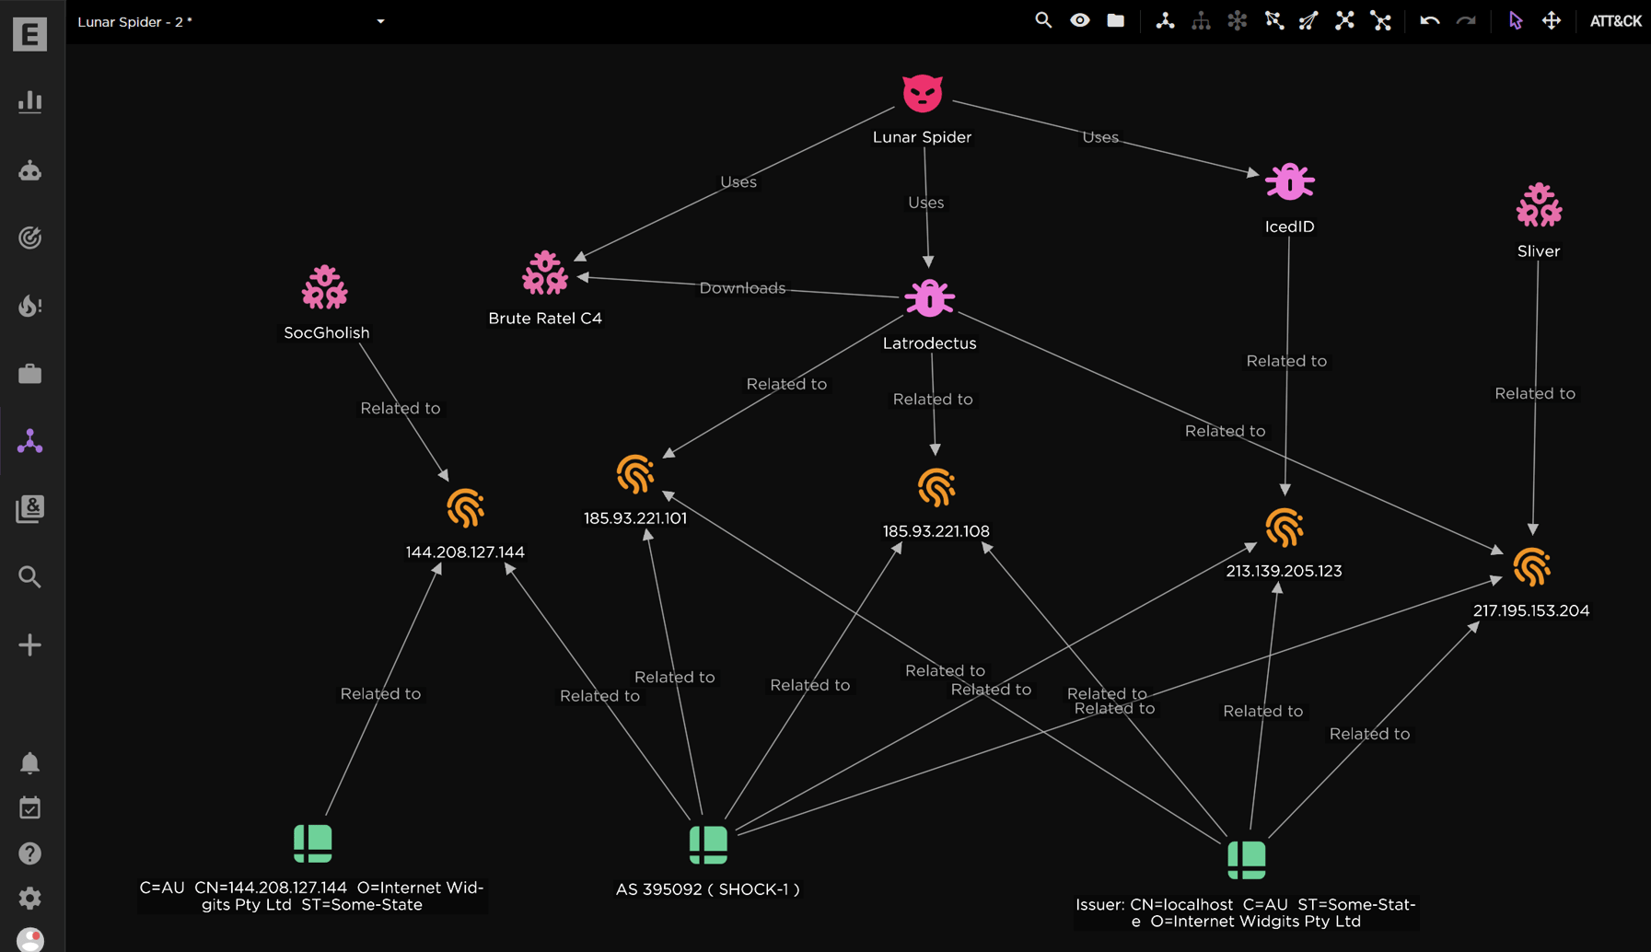
Task: Undo the last graph change
Action: pos(1428,20)
